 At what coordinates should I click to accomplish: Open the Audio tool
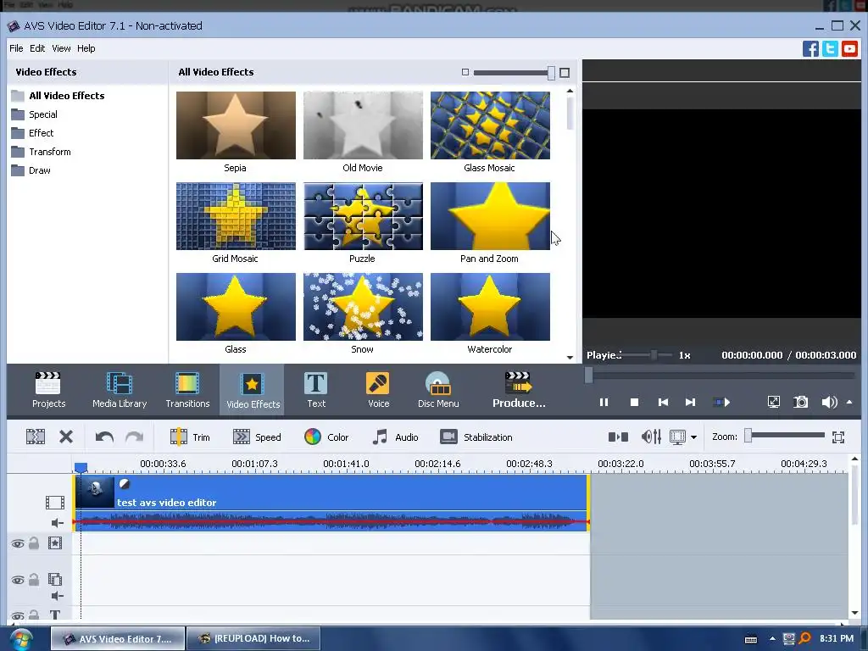click(x=395, y=437)
